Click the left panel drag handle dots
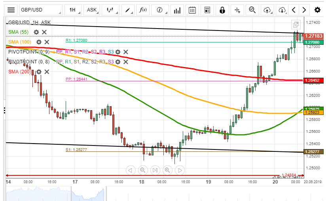Viewport: 326px width, 201px height. (5, 110)
